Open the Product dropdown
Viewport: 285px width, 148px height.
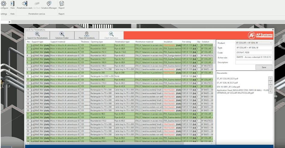(x=254, y=43)
